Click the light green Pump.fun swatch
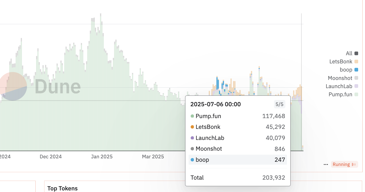Viewport: 365px width, 192px height. point(356,94)
